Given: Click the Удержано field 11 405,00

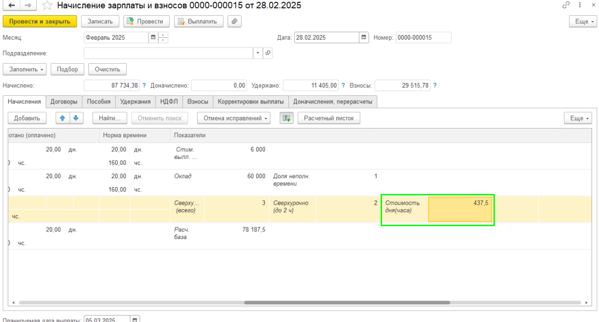Looking at the screenshot, I should point(311,85).
